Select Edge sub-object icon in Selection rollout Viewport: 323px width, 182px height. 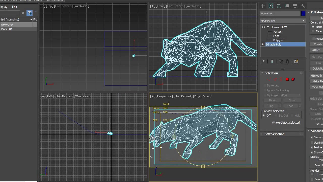[x=275, y=79]
